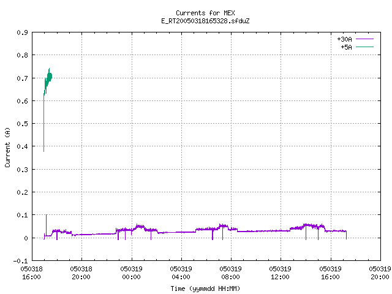
Task: Click the green +5A data trace near 0.7
Action: [x=49, y=77]
